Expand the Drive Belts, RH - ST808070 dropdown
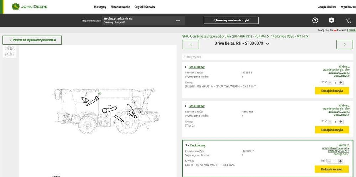Viewport: 356px width, 177px height. (267, 44)
